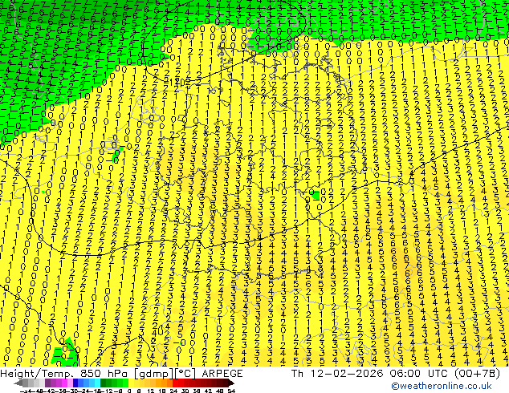Image resolution: width=509 pixels, height=393 pixels.
Task: Click the [gdmp] unit label
Action: click(154, 374)
